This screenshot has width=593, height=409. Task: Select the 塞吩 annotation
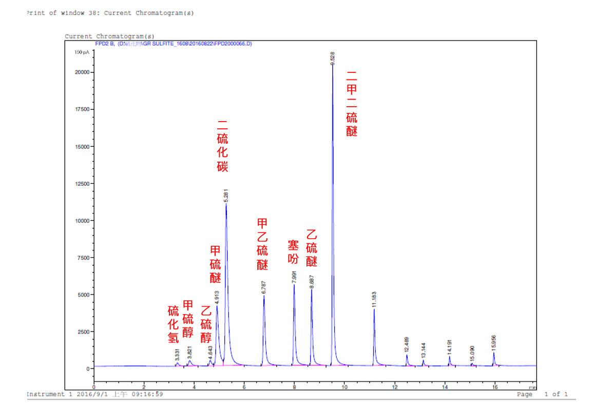pyautogui.click(x=293, y=252)
